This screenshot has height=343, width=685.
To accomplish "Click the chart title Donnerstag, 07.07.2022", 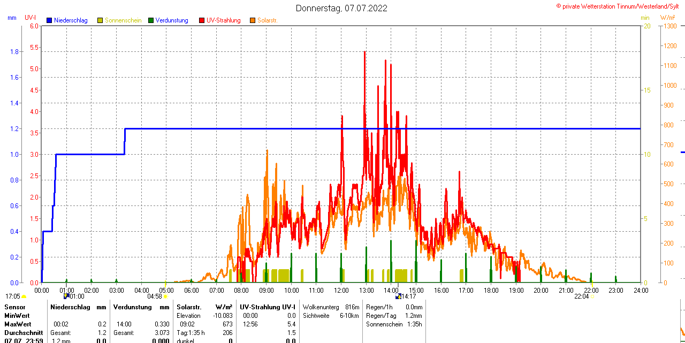I will [x=341, y=8].
